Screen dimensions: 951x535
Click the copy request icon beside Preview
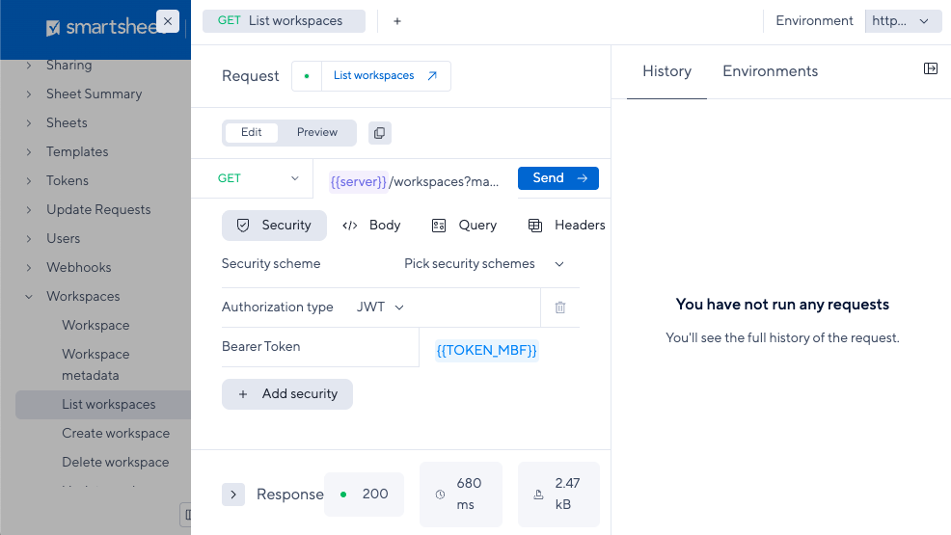point(379,133)
